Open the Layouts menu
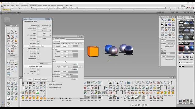This screenshot has height=109, width=195. click(x=18, y=6)
